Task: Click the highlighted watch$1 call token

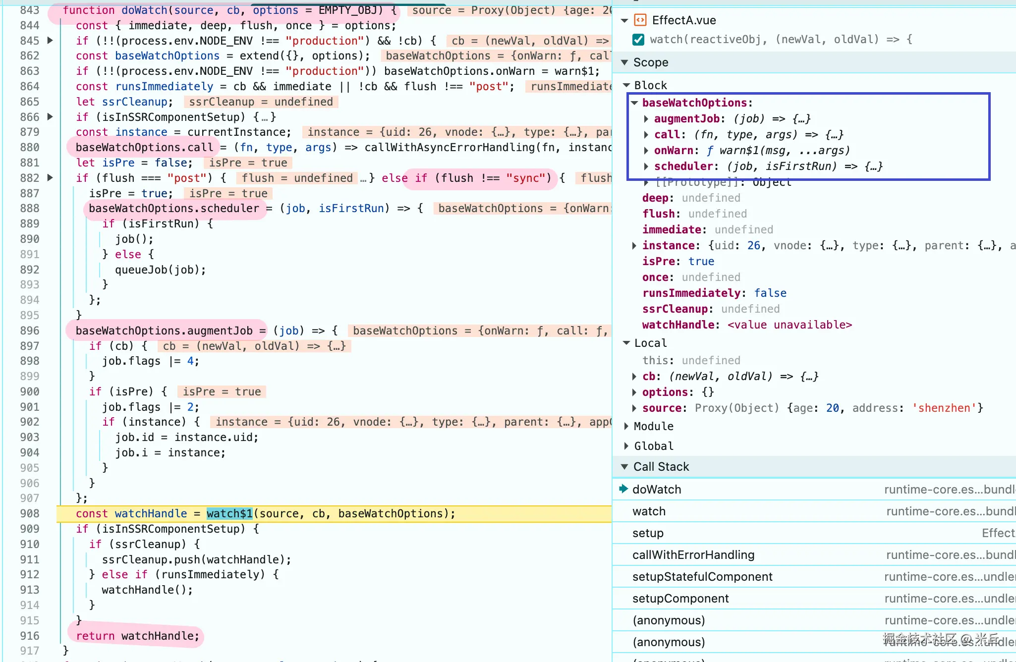Action: [229, 514]
